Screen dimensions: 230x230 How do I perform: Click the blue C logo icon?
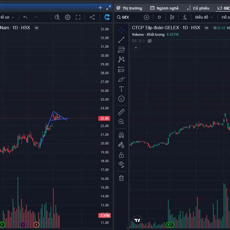(x=107, y=17)
